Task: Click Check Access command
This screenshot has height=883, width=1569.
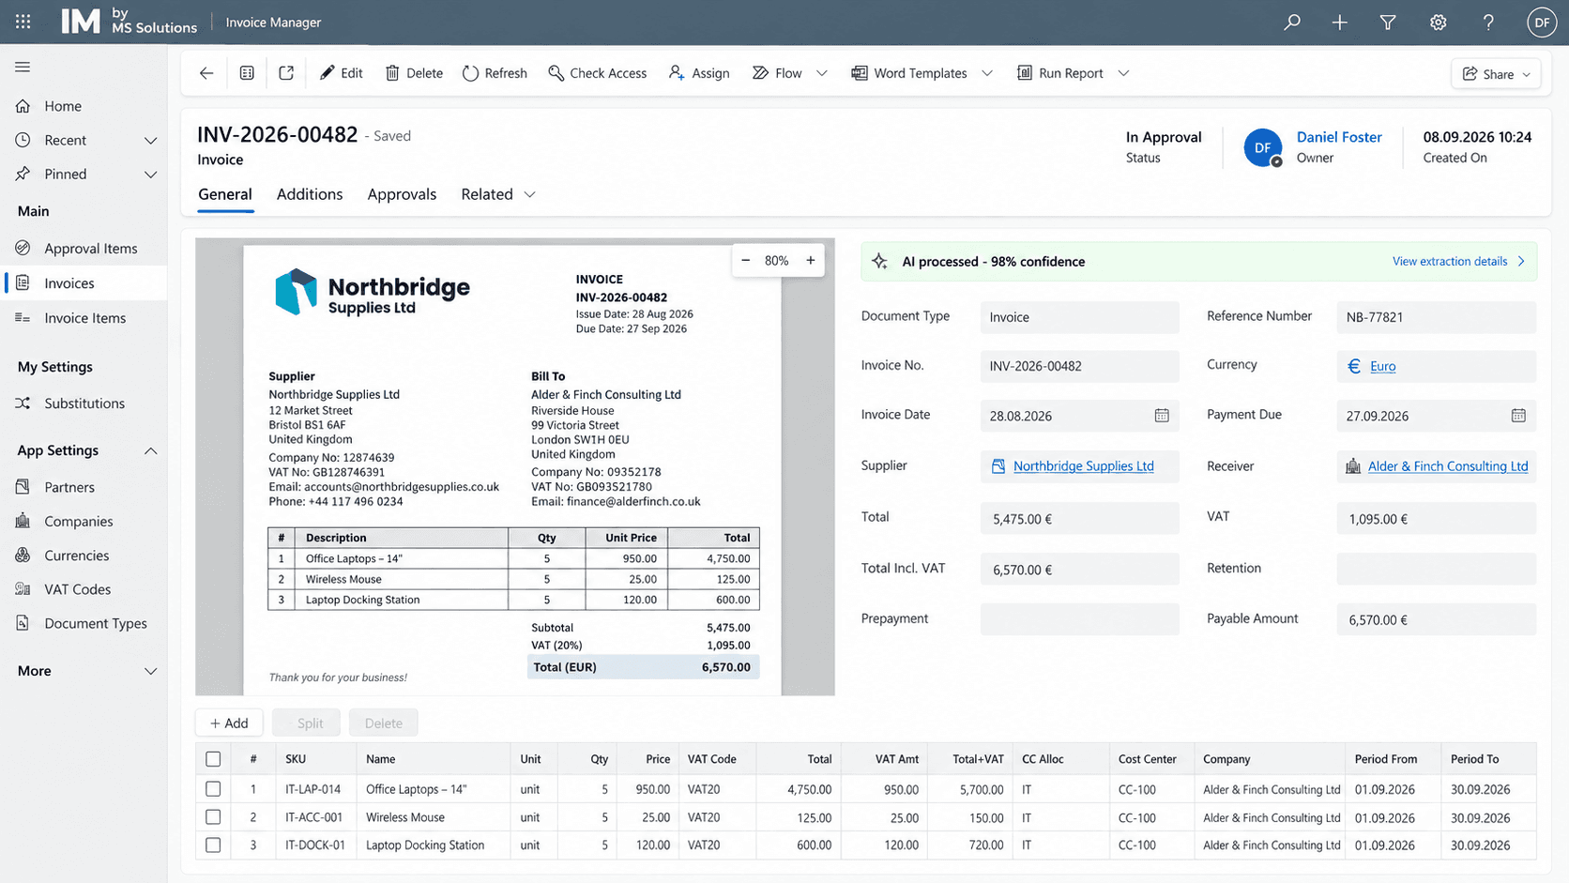Action: coord(597,72)
